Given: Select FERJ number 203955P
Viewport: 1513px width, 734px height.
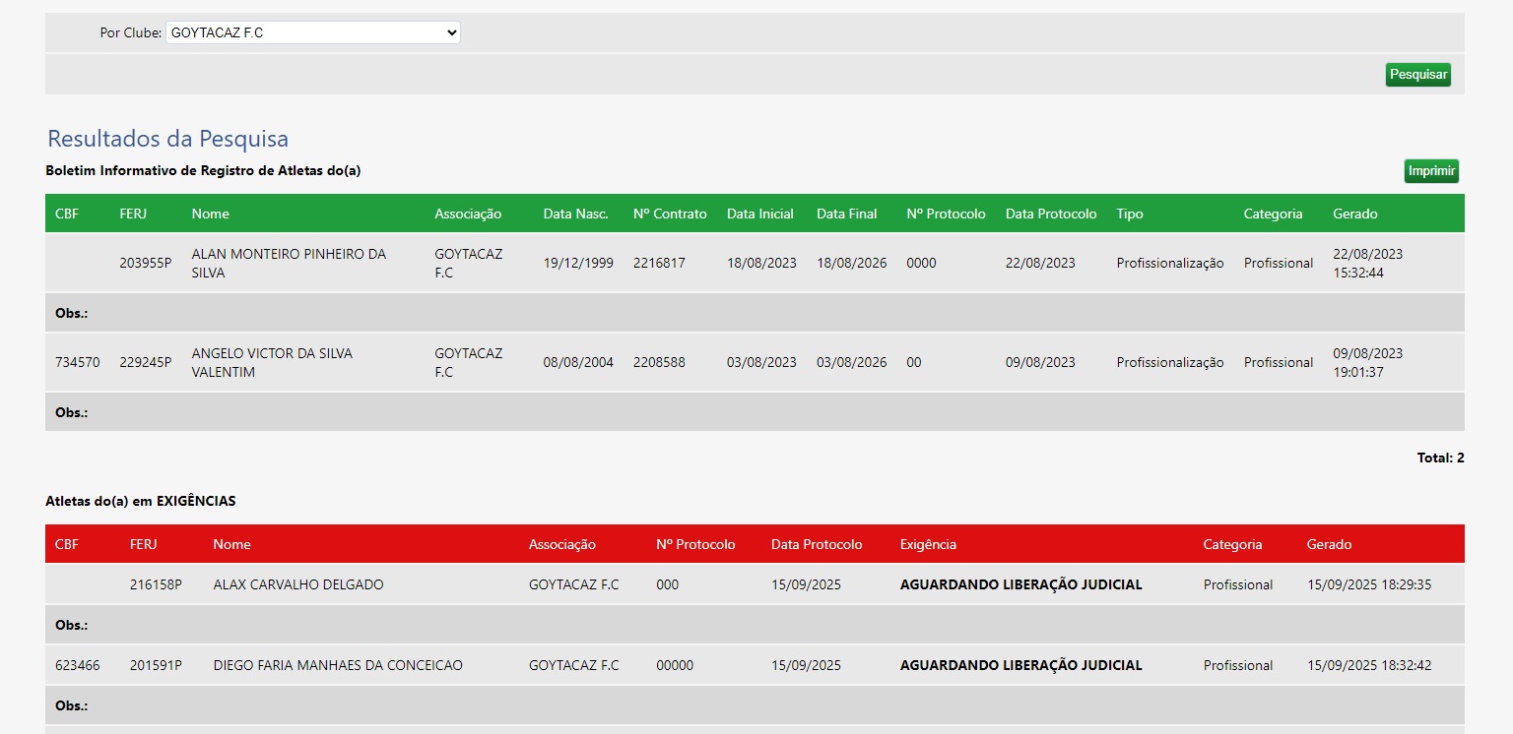Looking at the screenshot, I should click(146, 263).
